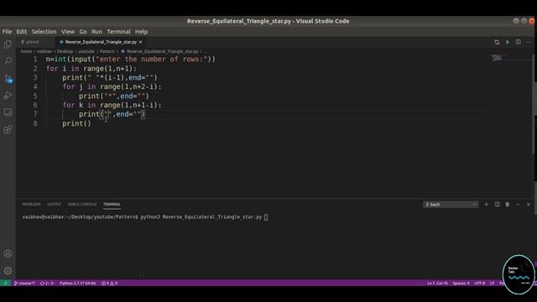Screen dimensions: 537x302
Task: Open the Help menu
Action: 141,32
